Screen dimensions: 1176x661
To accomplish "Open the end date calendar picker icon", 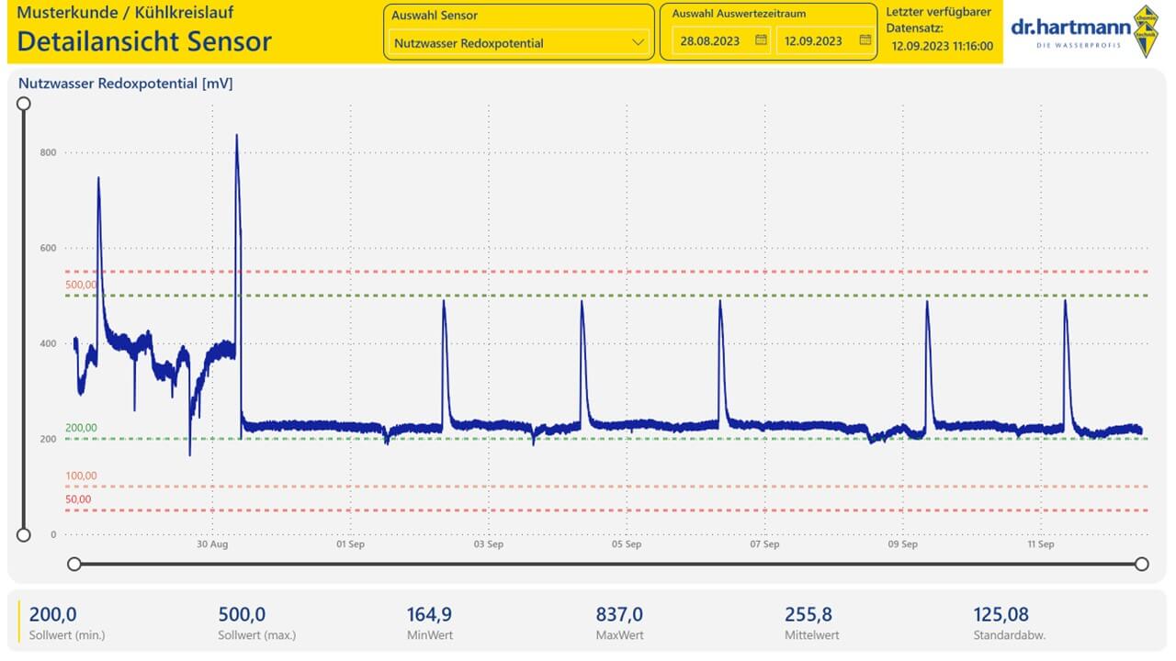I will coord(865,40).
